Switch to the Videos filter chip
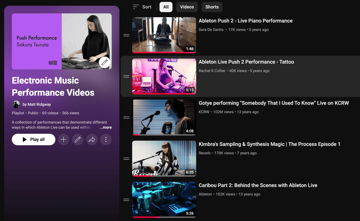360x221 pixels. coord(187,7)
